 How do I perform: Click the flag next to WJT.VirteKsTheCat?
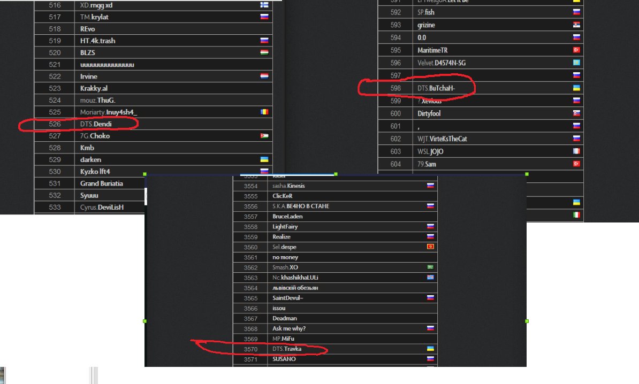(x=576, y=139)
